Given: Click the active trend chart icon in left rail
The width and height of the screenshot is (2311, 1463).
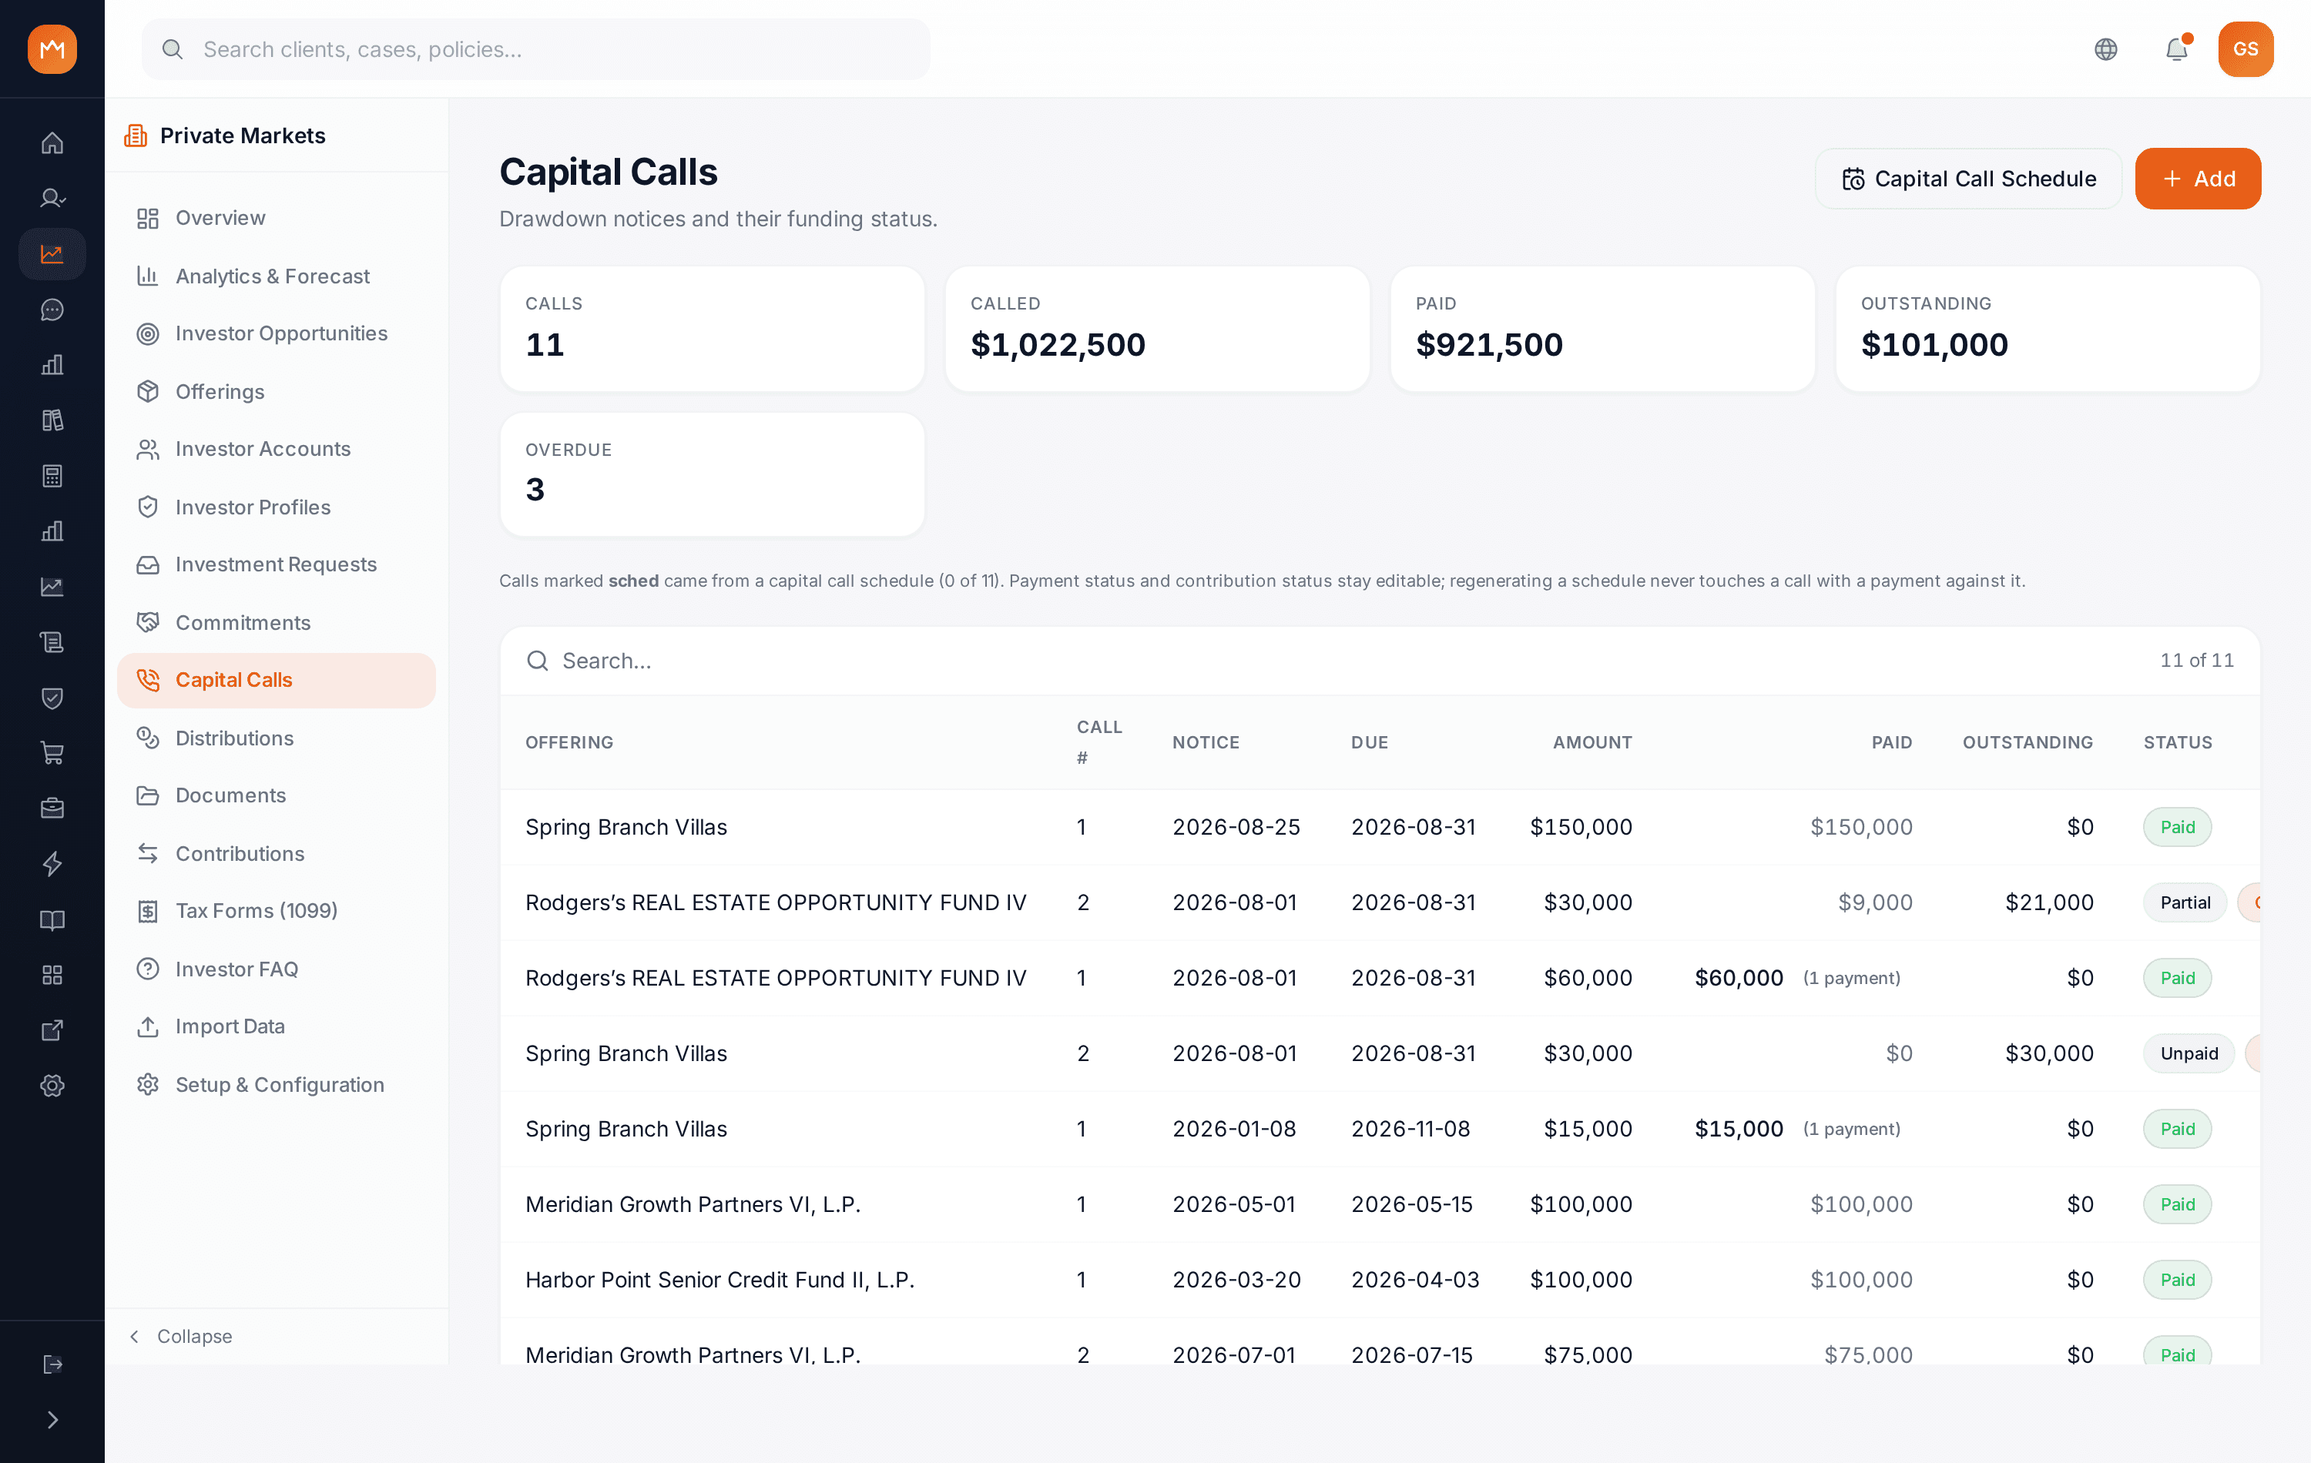Looking at the screenshot, I should tap(52, 254).
